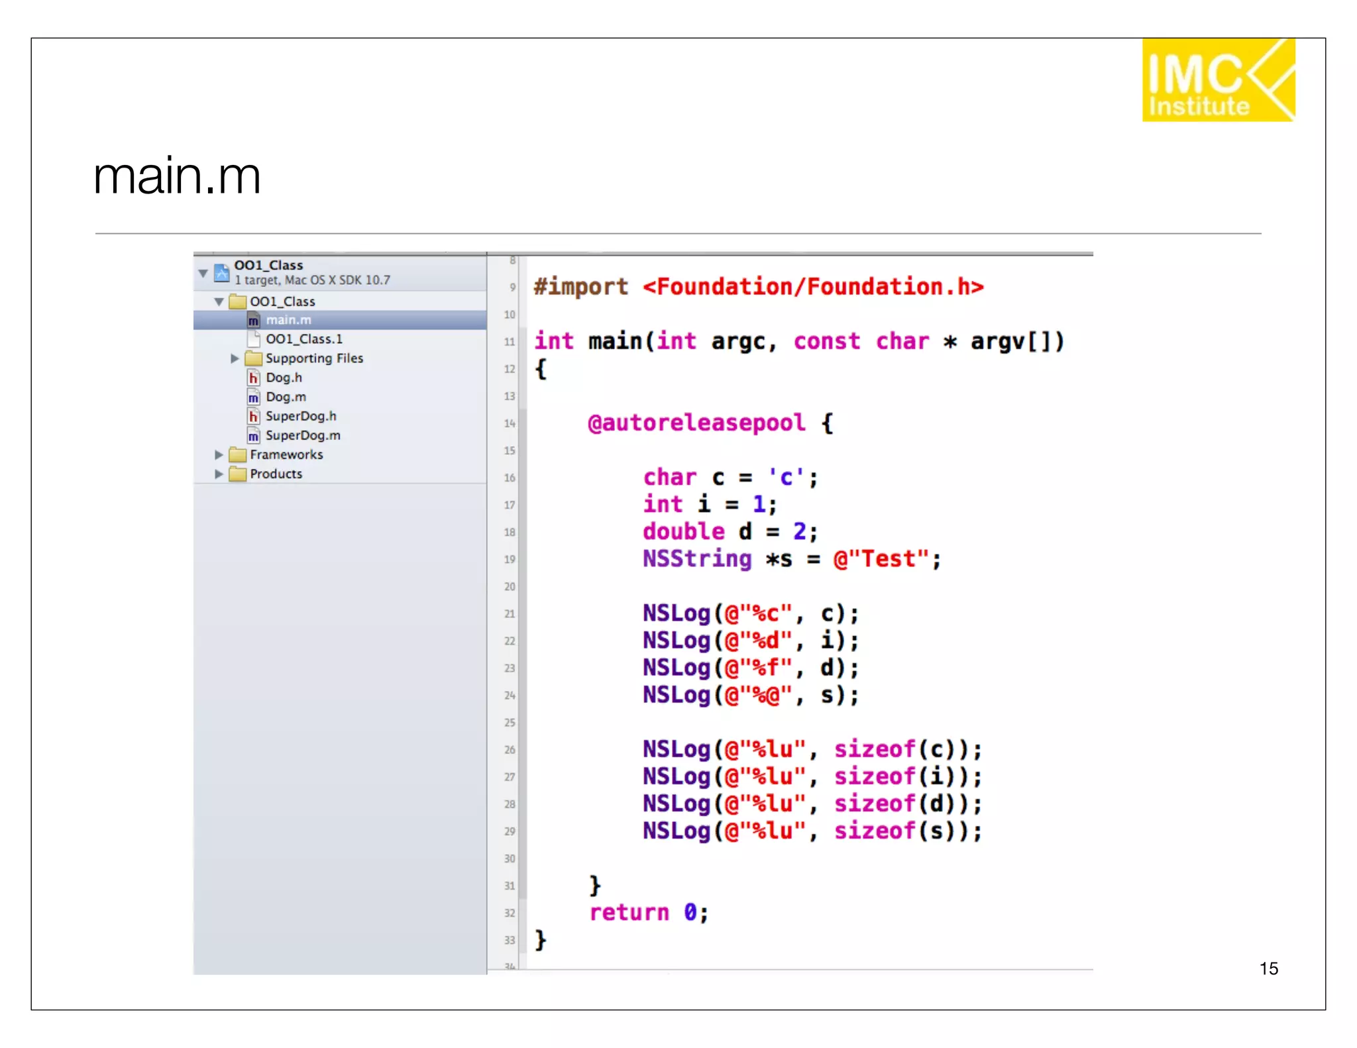1357x1048 pixels.
Task: Select the SuperDog.m file in navigator
Action: [x=303, y=435]
